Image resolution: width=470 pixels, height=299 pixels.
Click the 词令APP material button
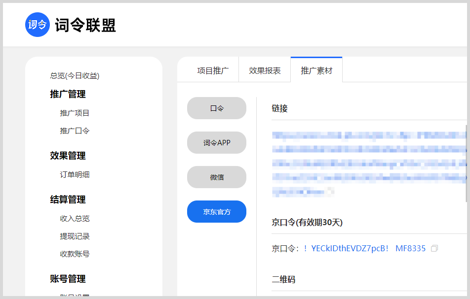(216, 142)
